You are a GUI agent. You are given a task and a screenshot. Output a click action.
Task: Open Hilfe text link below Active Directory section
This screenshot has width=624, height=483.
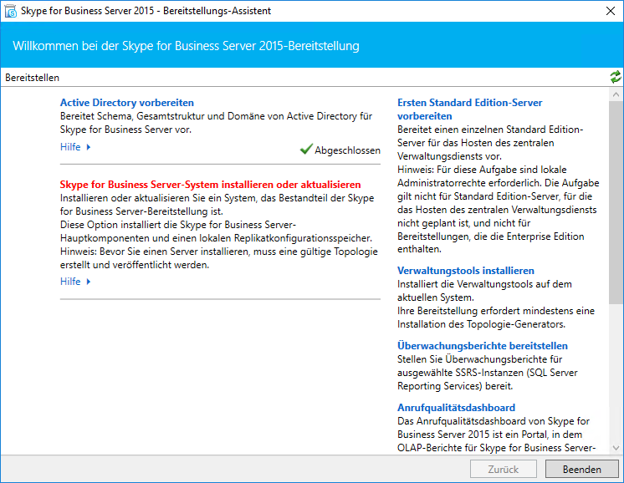click(70, 147)
